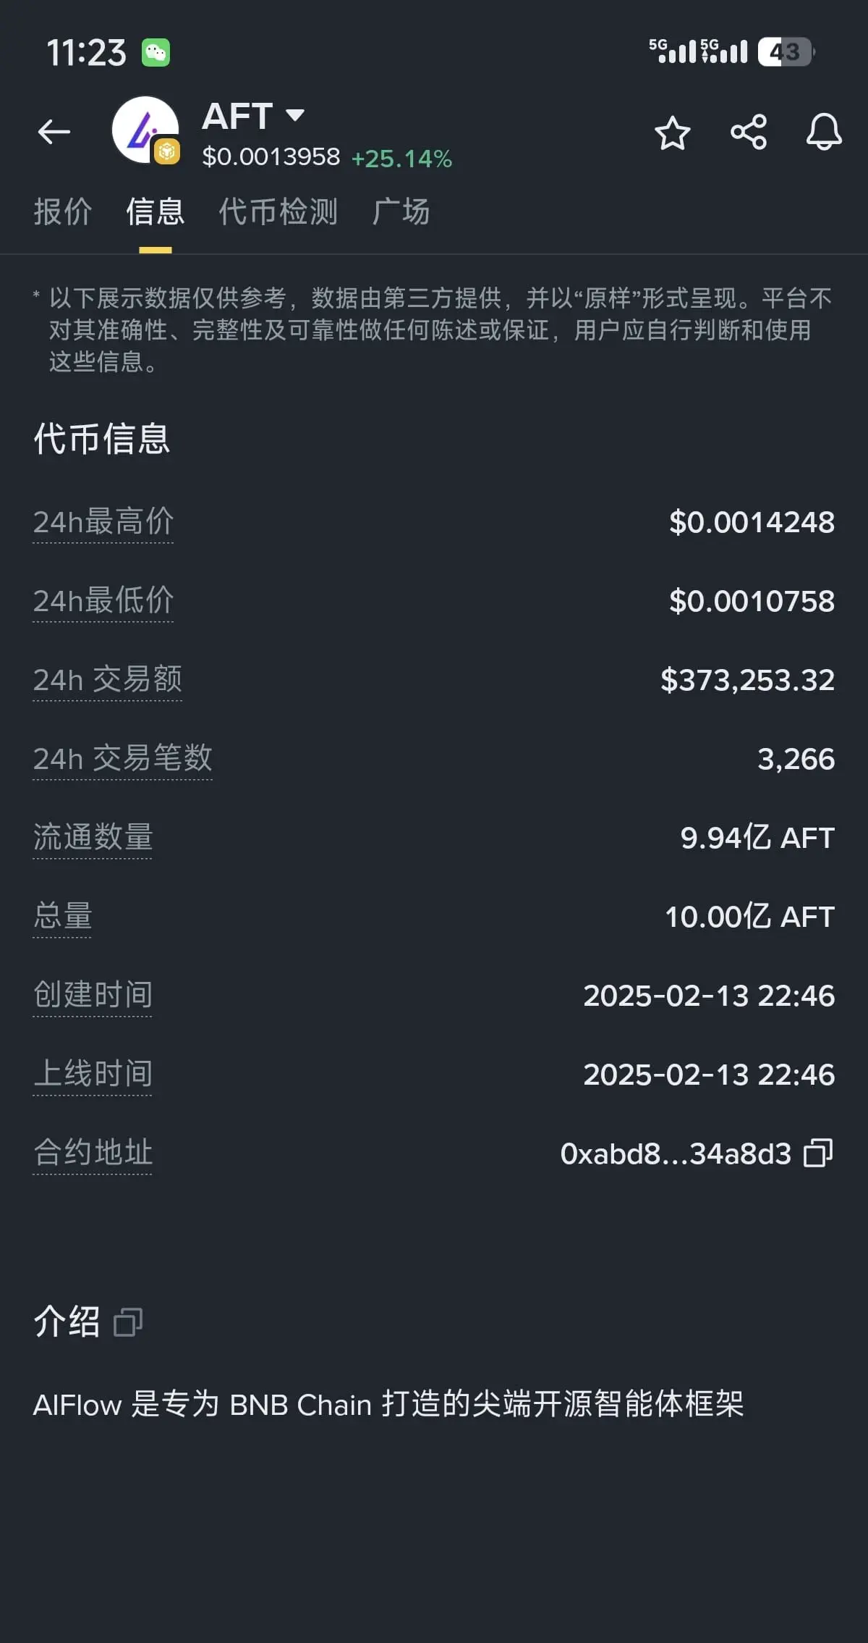Tap the contract address 0xabd8...34a8d3

676,1154
